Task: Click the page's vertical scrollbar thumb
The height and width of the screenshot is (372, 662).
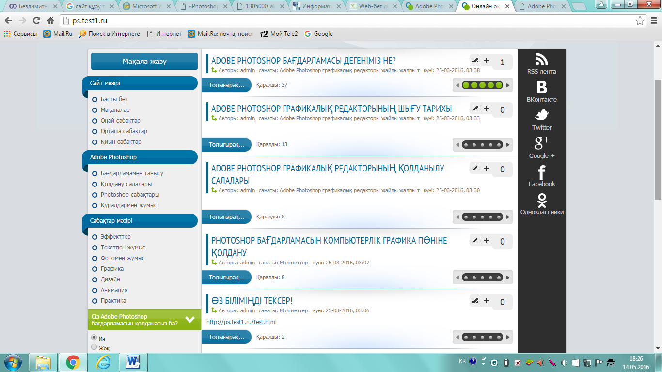Action: point(658,139)
